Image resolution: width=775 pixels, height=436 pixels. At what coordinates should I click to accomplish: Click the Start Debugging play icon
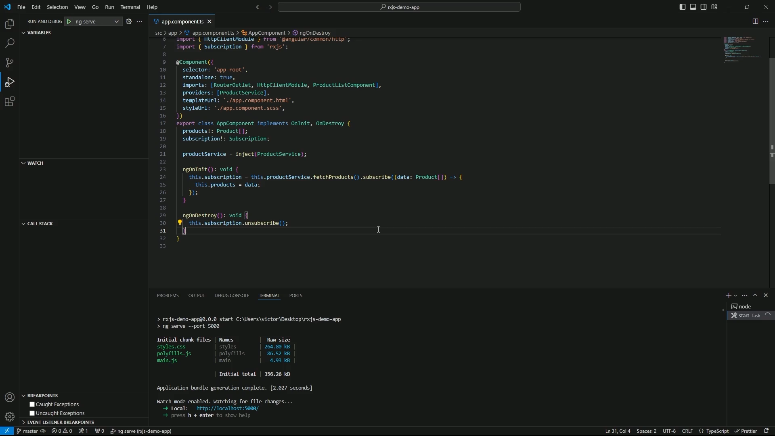[x=69, y=21]
